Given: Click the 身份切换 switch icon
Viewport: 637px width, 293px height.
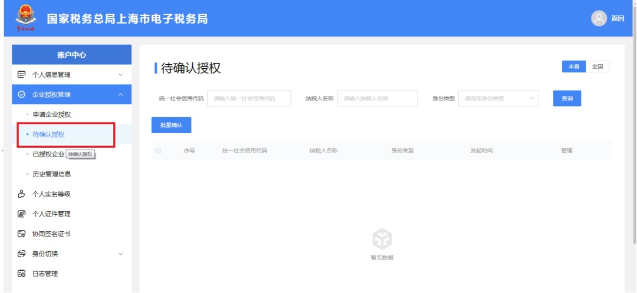Looking at the screenshot, I should 22,254.
